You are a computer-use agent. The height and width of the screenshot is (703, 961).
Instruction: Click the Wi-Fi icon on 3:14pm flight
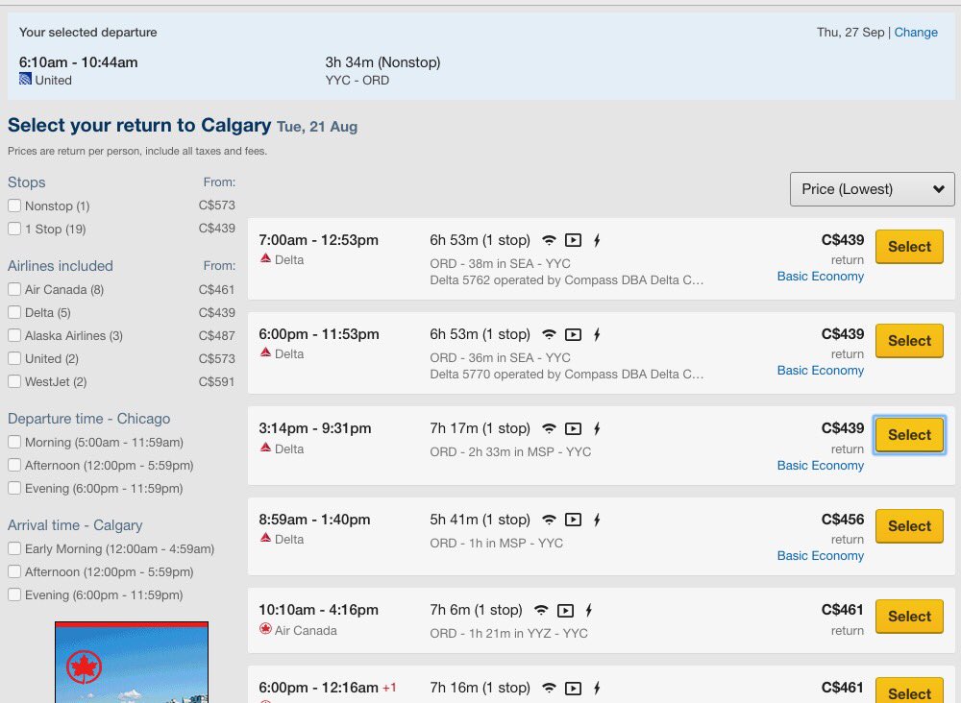[549, 428]
